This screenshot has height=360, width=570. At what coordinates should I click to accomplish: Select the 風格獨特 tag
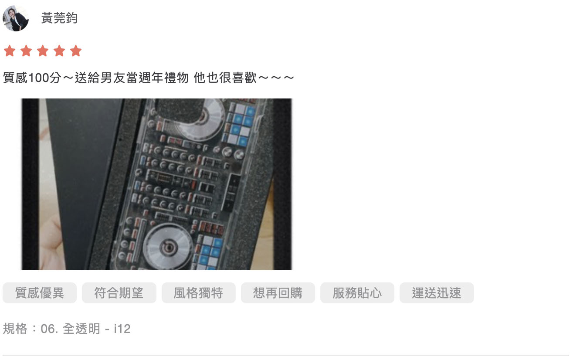click(x=199, y=293)
